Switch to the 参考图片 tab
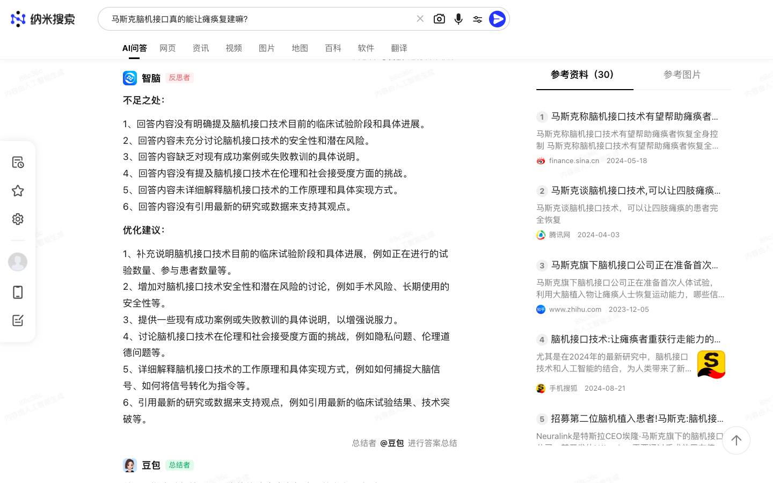773x483 pixels. point(682,75)
